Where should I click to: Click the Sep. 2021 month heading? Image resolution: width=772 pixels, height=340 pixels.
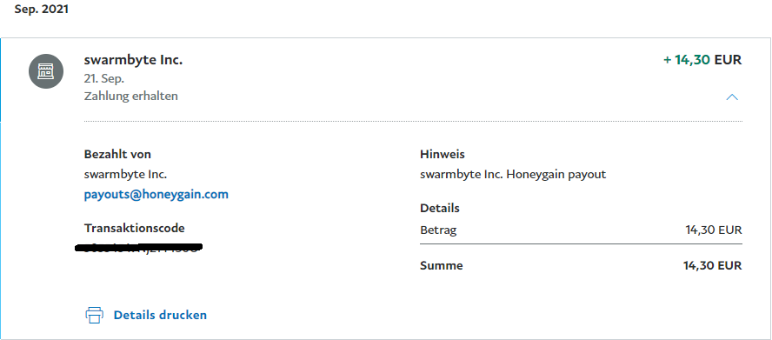(42, 10)
